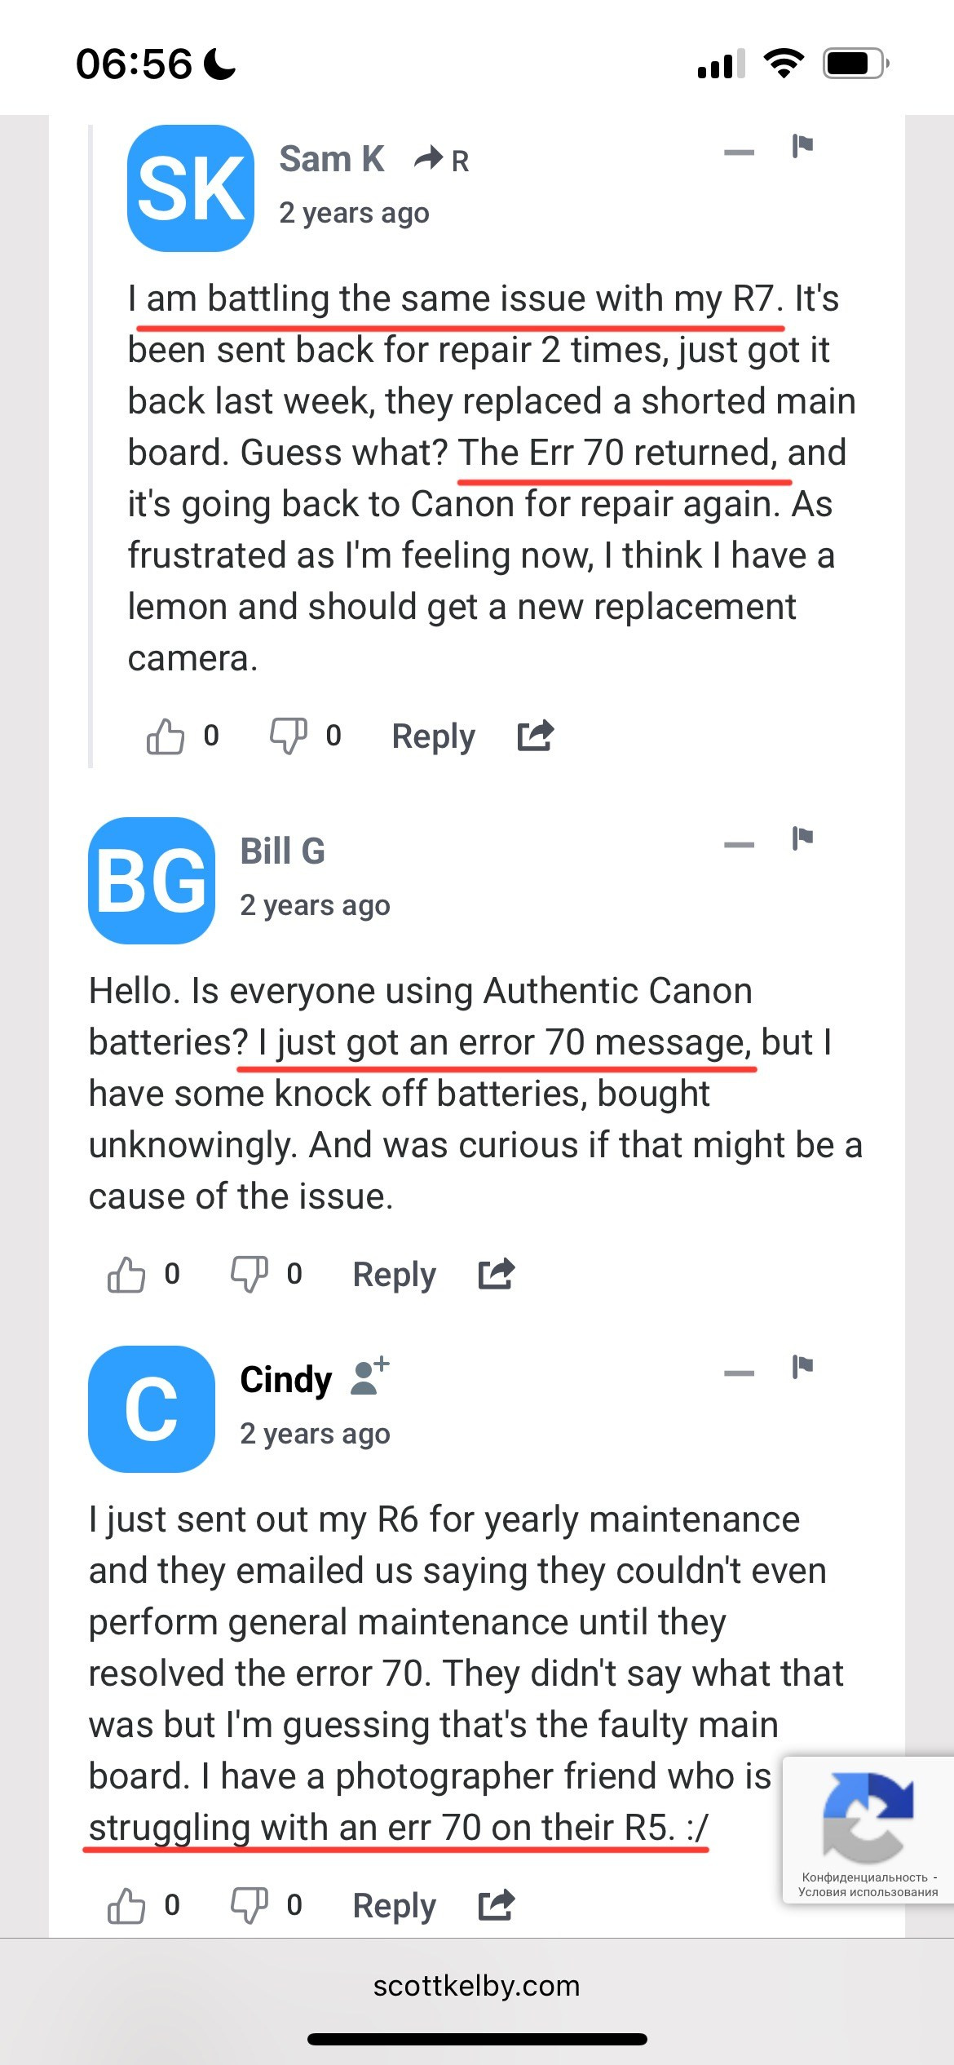Like Cindy's R6 maintenance comment

point(126,1905)
